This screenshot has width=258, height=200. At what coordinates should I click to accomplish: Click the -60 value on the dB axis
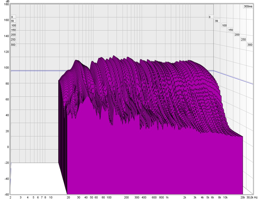tap(6, 195)
